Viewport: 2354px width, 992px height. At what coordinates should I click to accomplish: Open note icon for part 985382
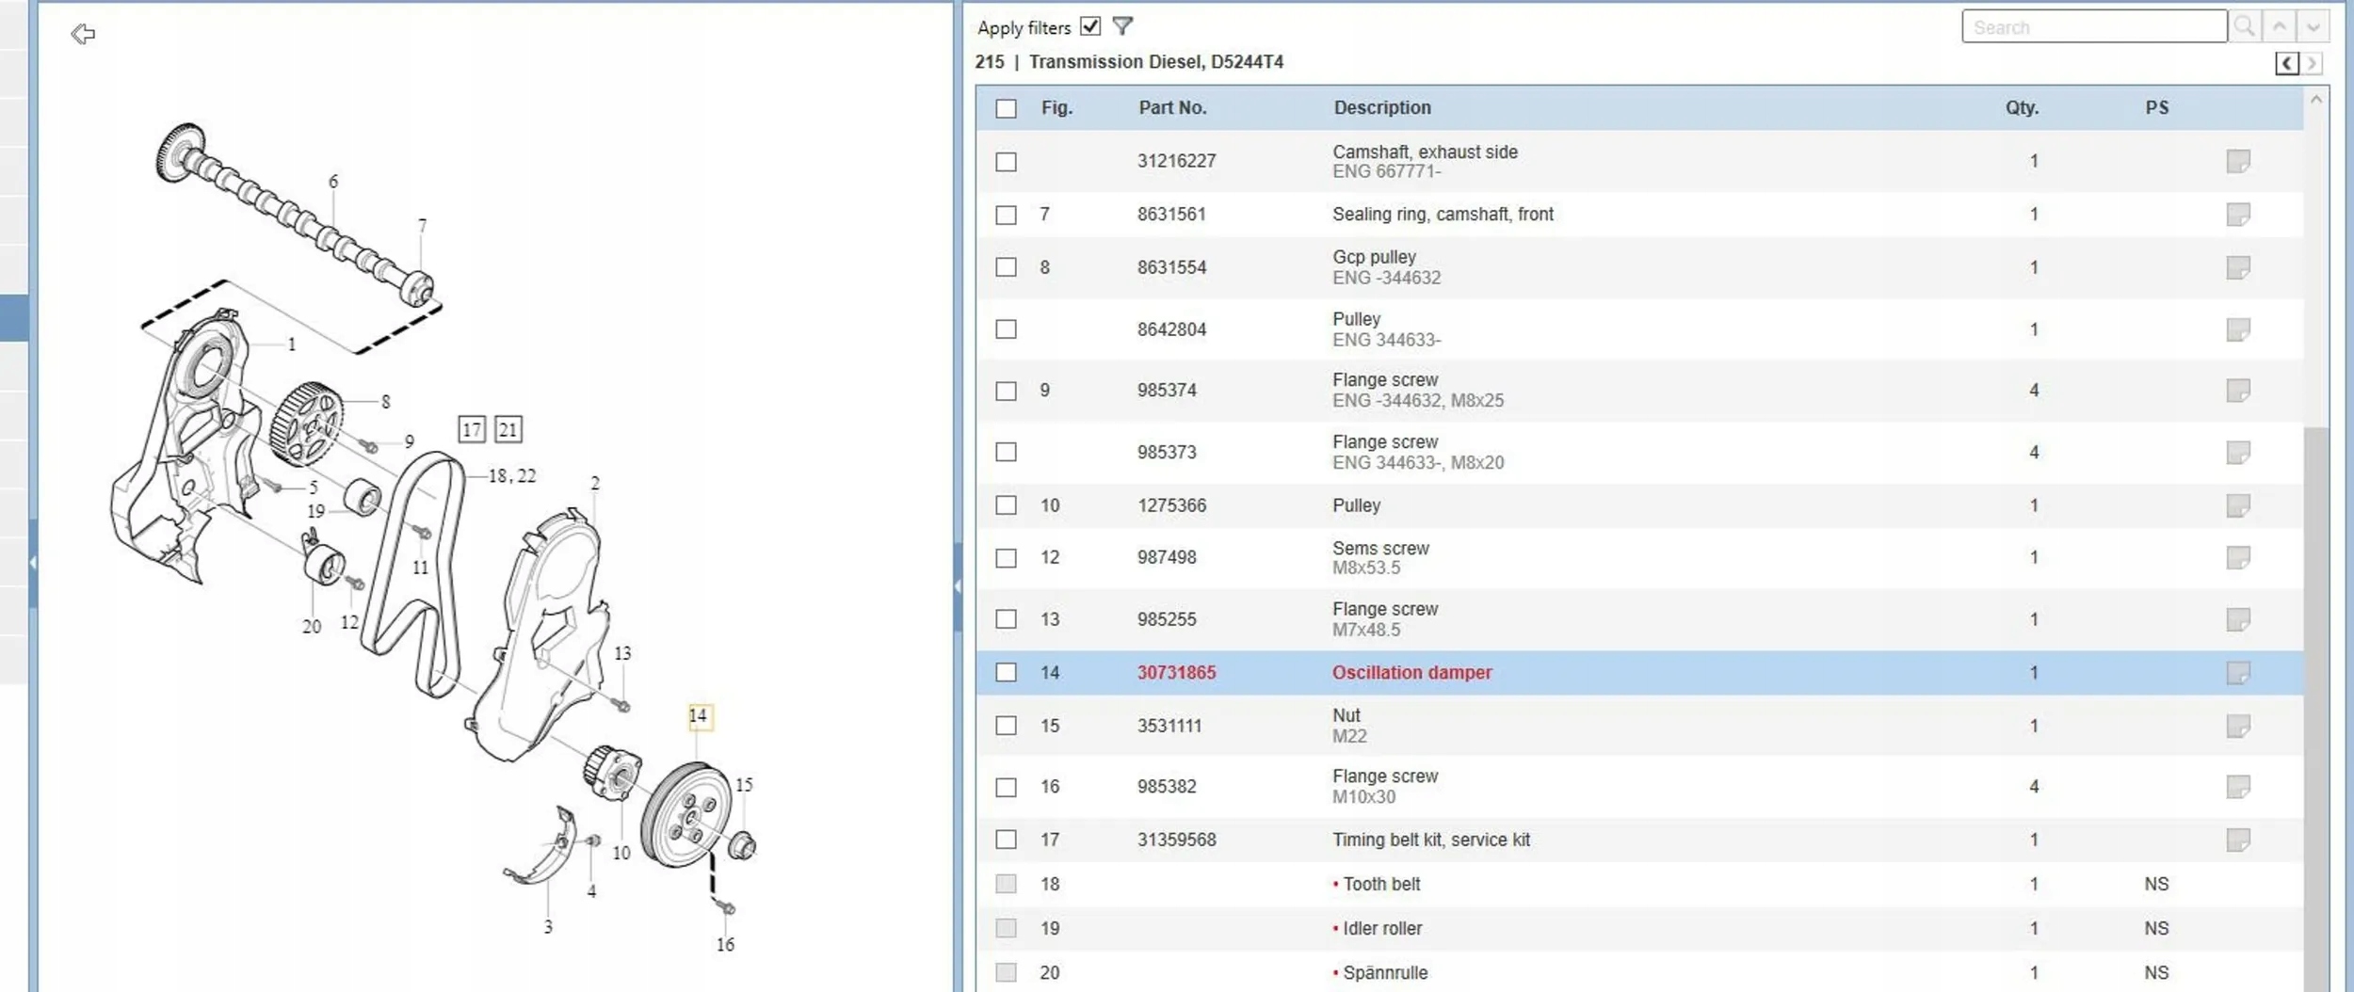tap(2238, 786)
